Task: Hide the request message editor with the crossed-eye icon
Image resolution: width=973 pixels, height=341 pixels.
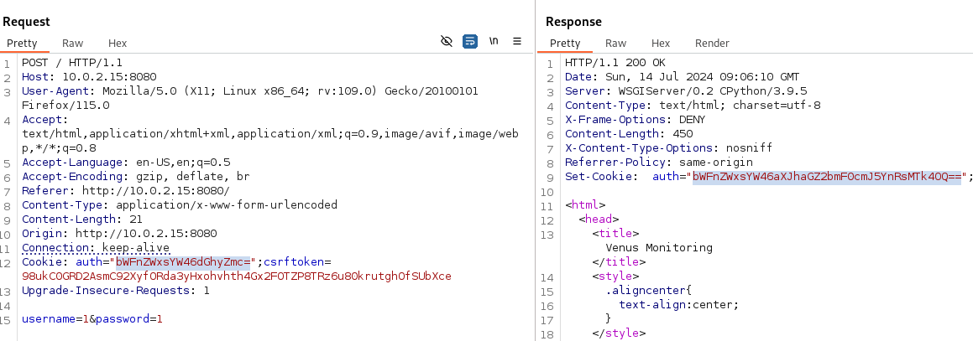Action: [x=447, y=41]
